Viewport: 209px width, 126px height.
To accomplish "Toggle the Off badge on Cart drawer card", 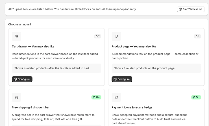I will coord(97,36).
